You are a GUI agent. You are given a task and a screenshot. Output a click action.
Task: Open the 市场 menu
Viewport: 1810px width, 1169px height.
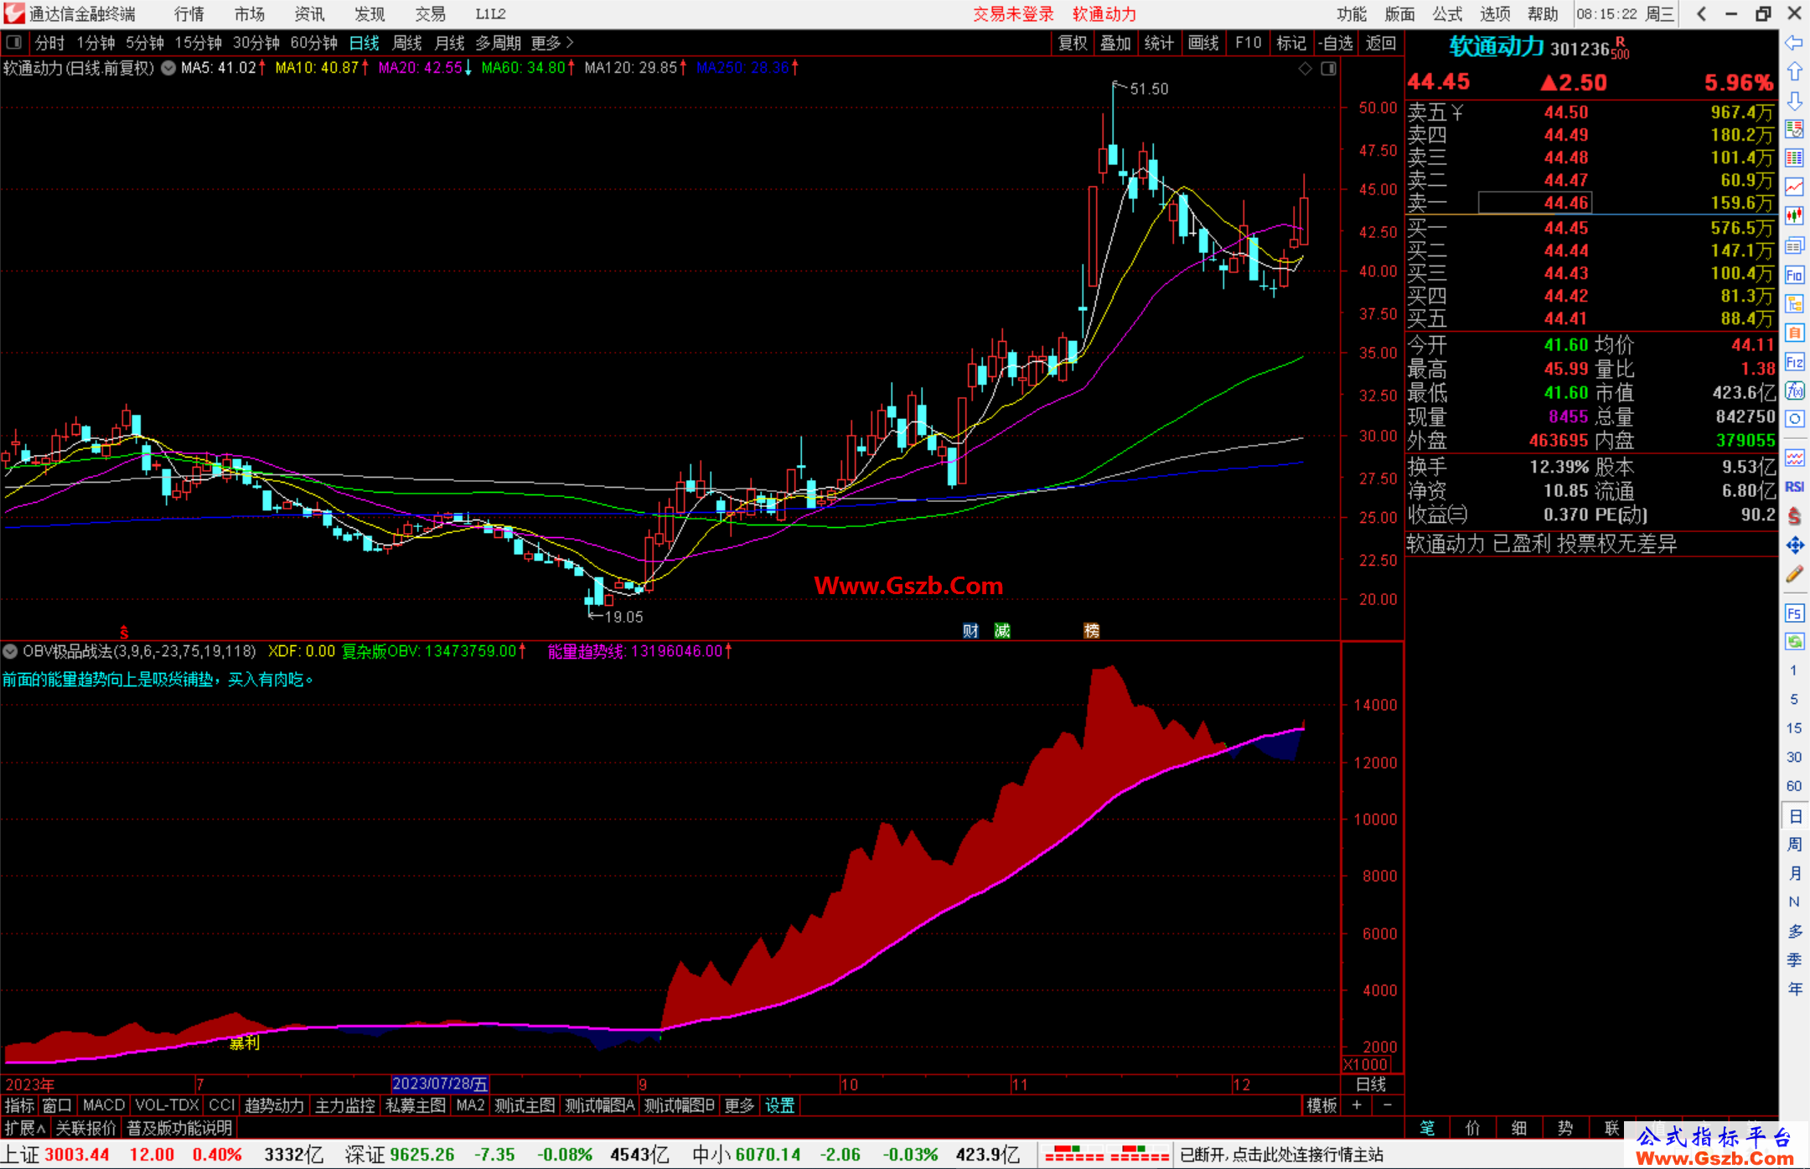click(x=249, y=14)
